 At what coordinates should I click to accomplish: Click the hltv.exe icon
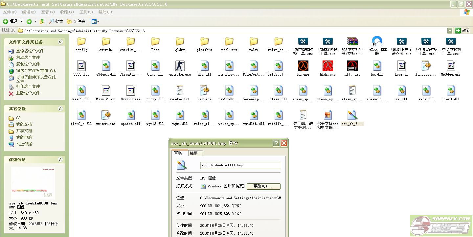tap(352, 66)
